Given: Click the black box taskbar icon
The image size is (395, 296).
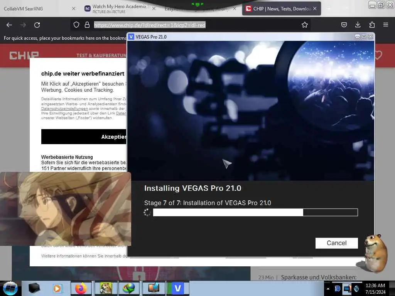Looking at the screenshot, I should 34,288.
